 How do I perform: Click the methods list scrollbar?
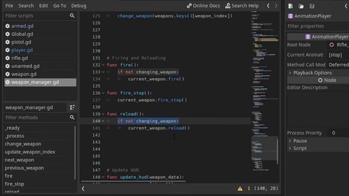pyautogui.click(x=75, y=152)
